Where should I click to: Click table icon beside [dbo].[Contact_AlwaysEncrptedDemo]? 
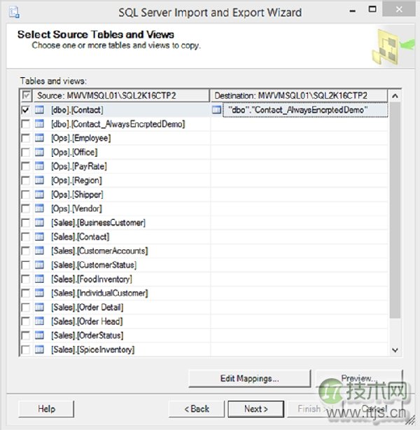click(39, 124)
